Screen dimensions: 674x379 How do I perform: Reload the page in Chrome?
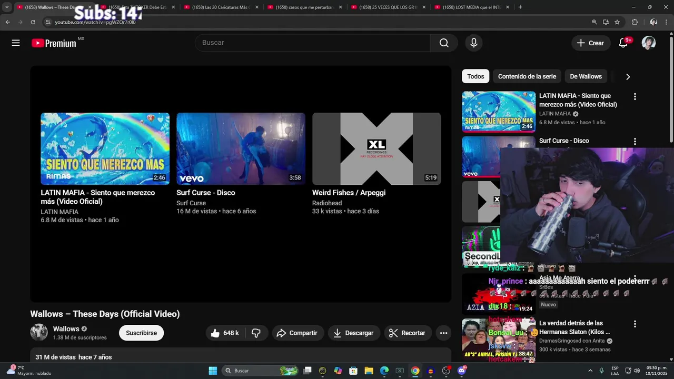tap(33, 22)
